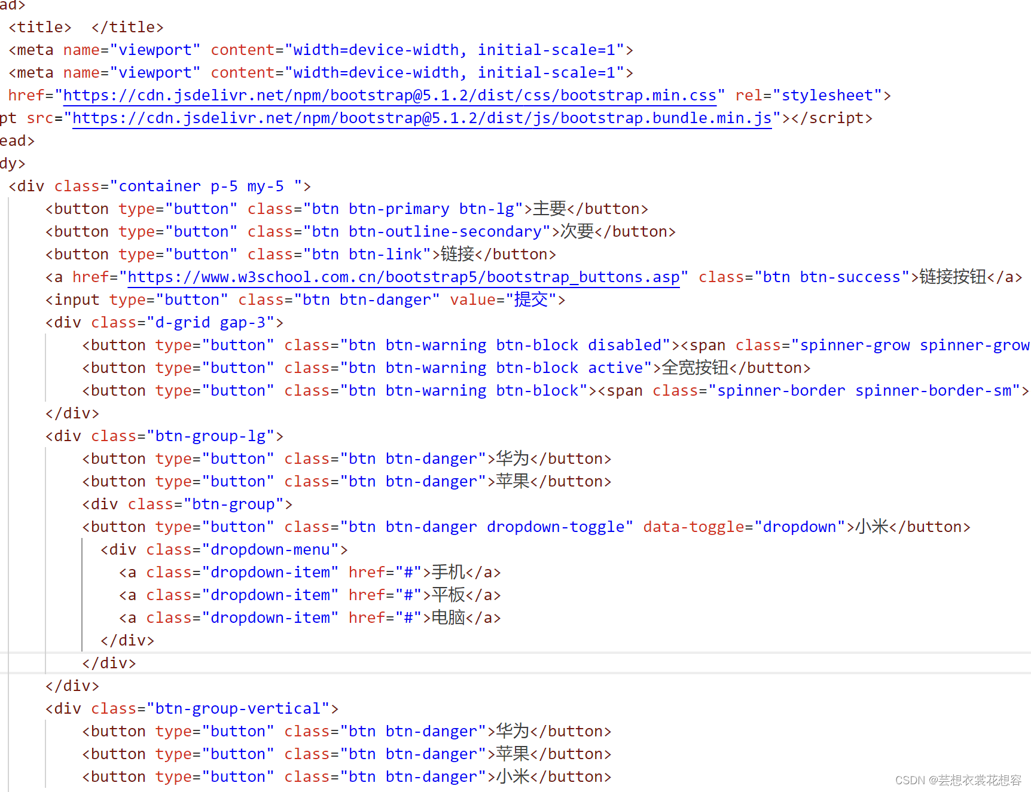Click the title tag line

pyautogui.click(x=86, y=27)
